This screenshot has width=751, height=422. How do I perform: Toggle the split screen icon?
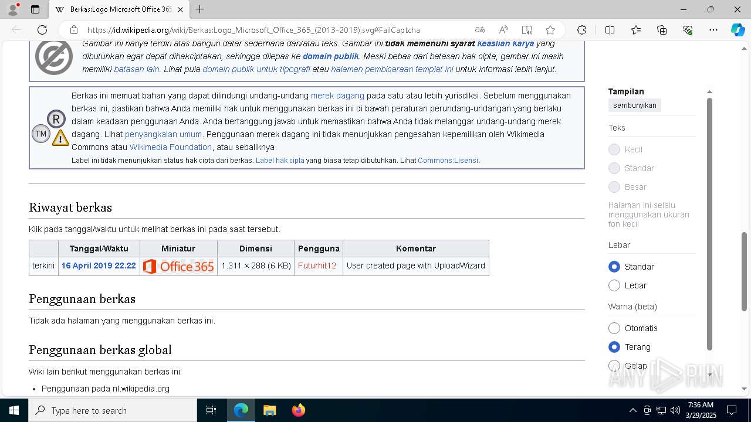click(610, 30)
